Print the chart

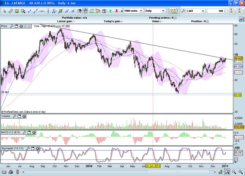point(11,172)
